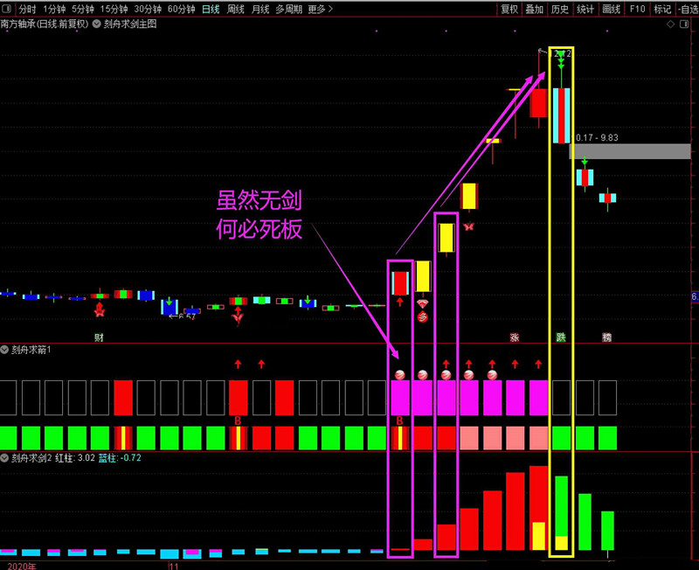The height and width of the screenshot is (570, 699).
Task: Click the red 多 badge icon
Action: 423,317
